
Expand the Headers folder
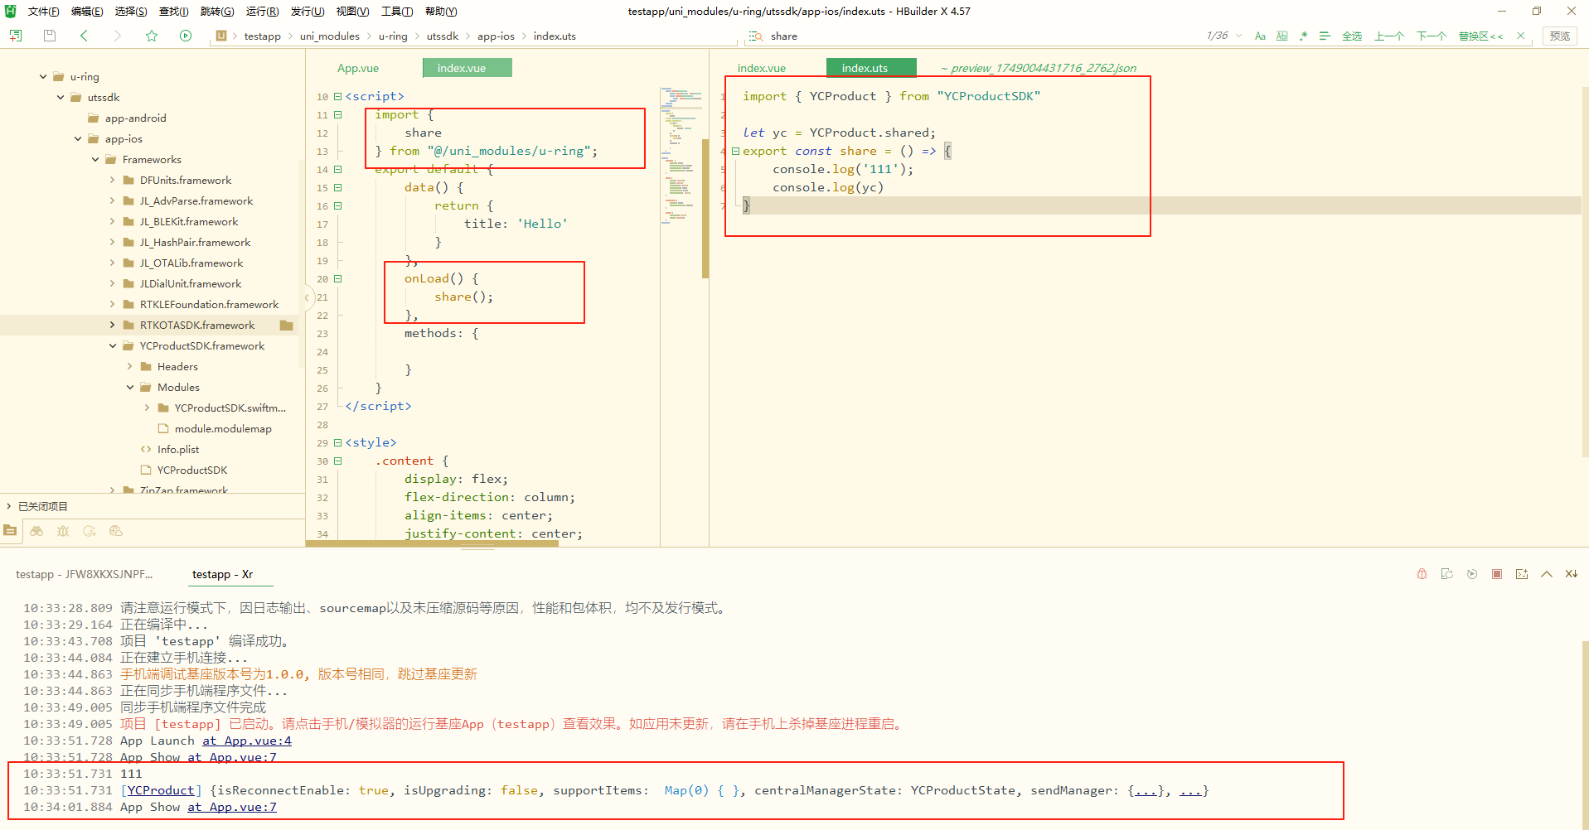[x=130, y=366]
